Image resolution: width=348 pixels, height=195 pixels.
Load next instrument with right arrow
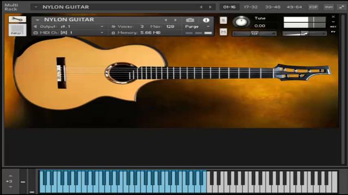[x=175, y=20]
